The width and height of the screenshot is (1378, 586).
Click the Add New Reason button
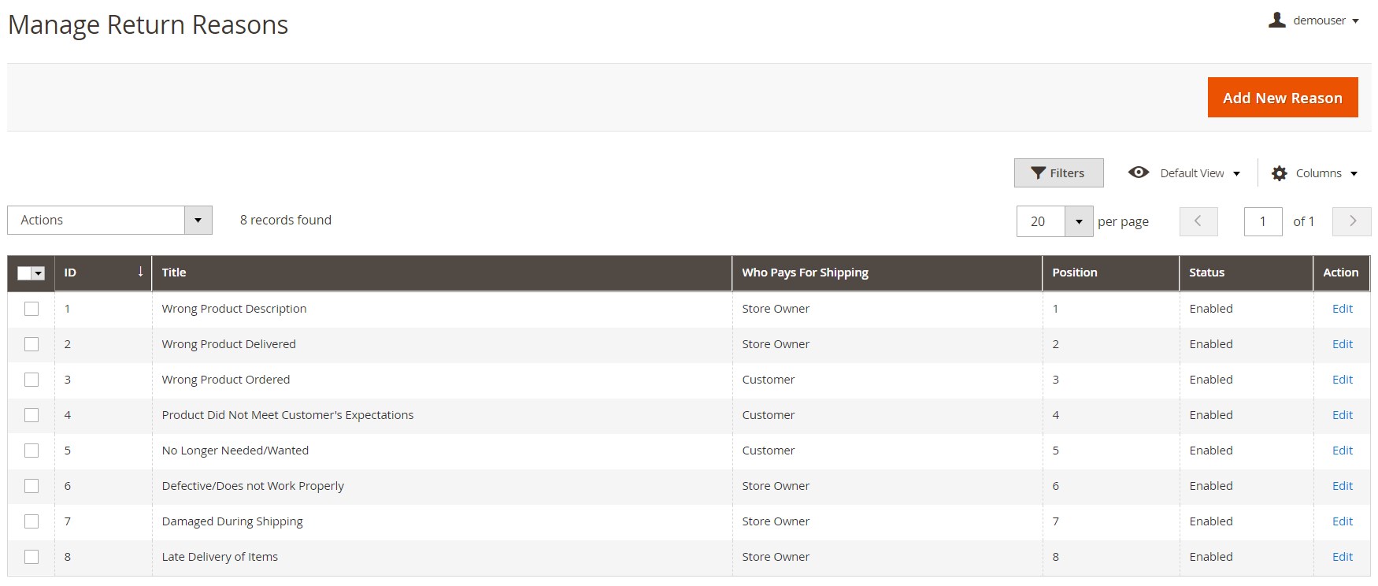[x=1282, y=98]
